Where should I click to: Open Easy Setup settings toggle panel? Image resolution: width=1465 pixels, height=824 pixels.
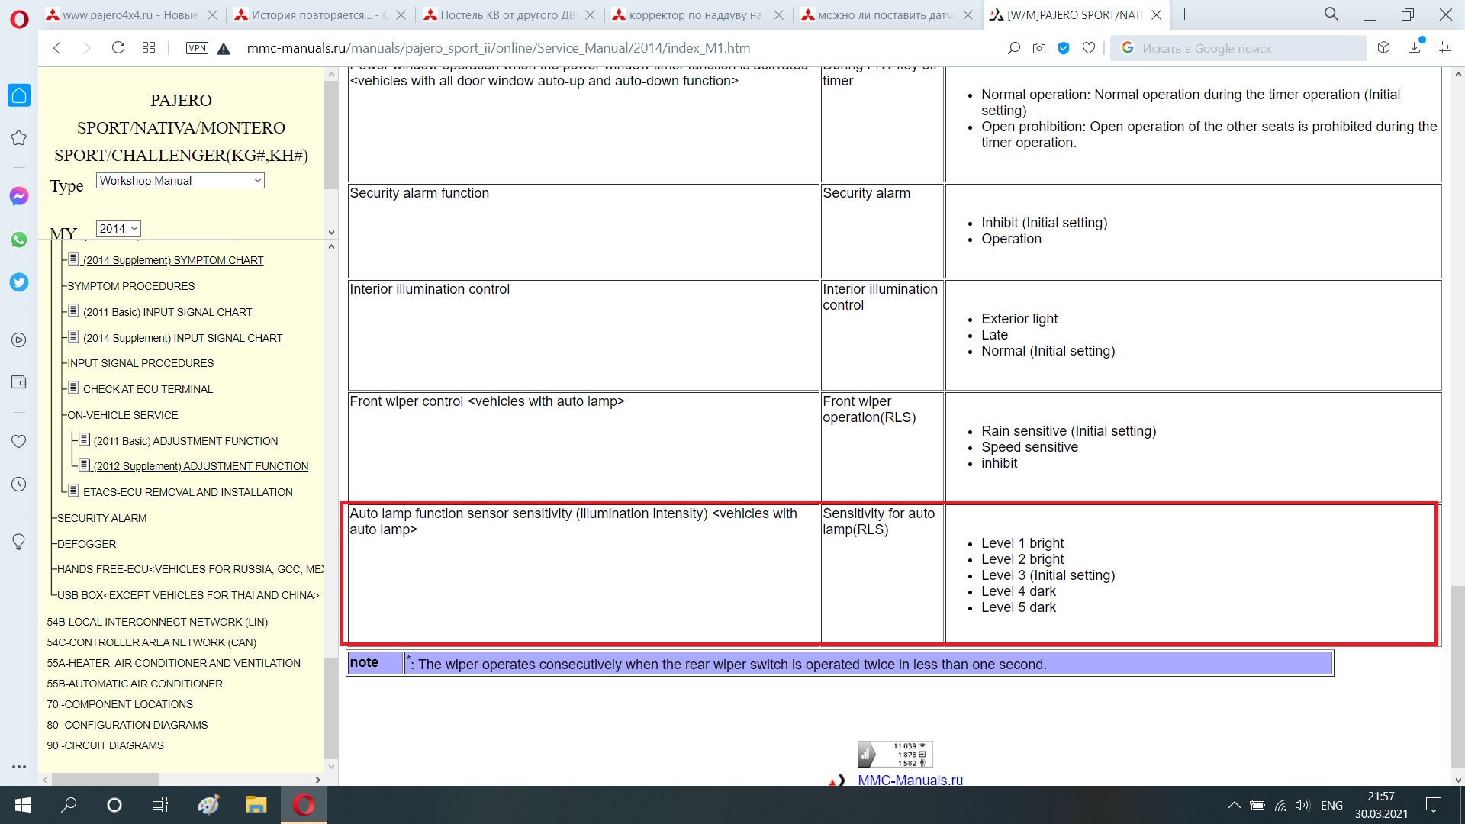point(1444,48)
